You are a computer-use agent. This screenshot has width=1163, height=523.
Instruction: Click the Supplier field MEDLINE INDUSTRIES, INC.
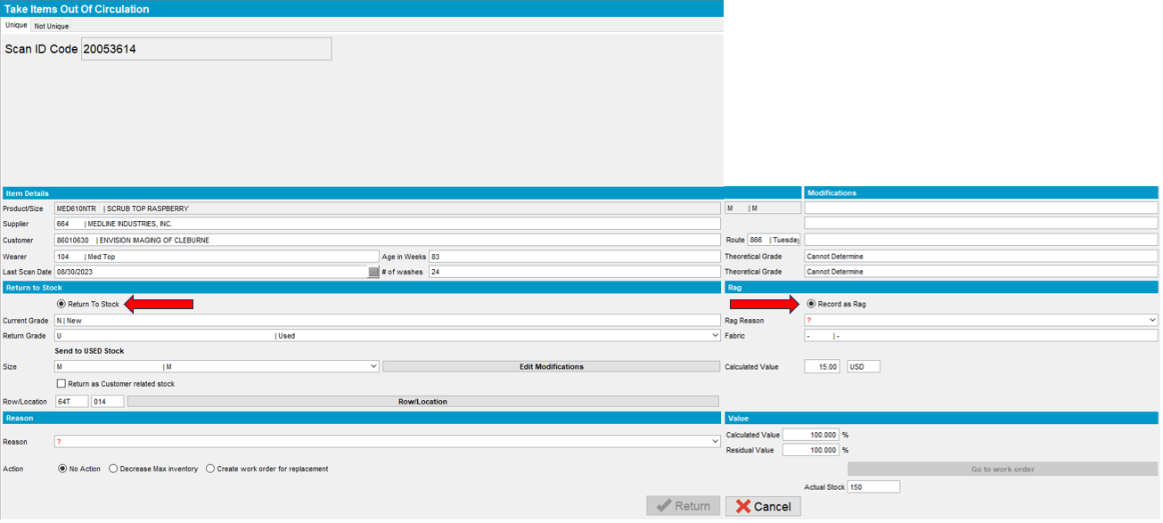click(x=387, y=225)
